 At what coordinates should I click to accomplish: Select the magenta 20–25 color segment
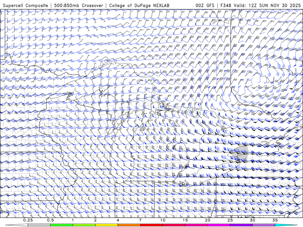pyautogui.click(x=219, y=225)
